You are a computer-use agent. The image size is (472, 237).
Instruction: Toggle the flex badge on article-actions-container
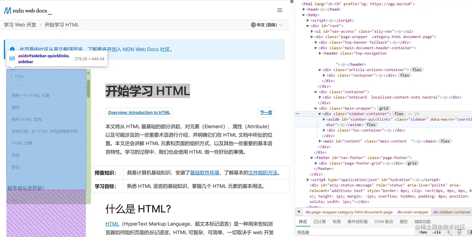(x=417, y=70)
